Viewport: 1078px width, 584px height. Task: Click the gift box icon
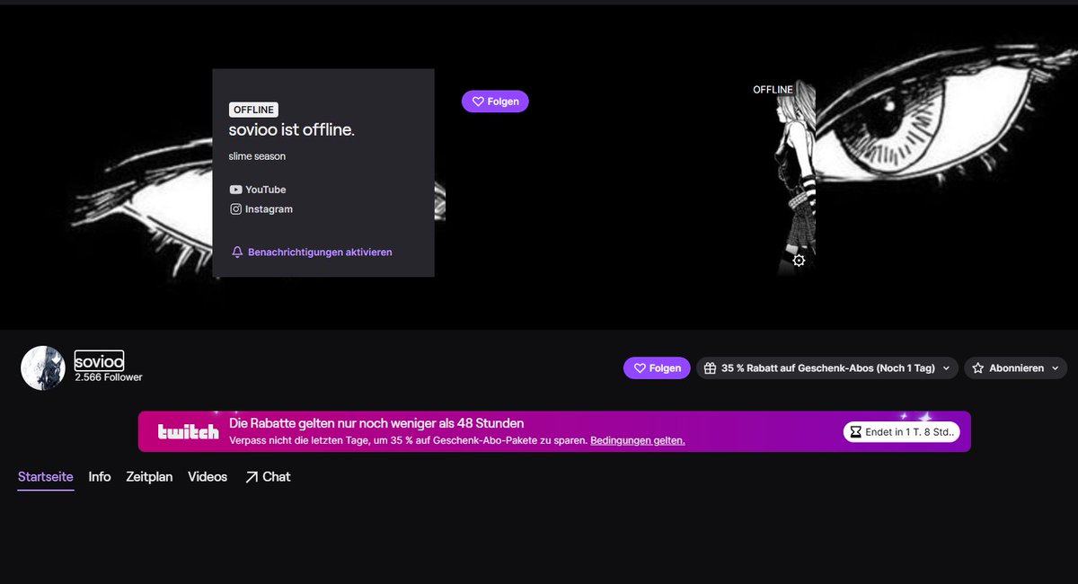(x=710, y=368)
